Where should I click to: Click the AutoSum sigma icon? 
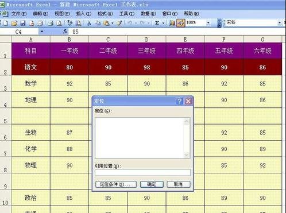pos(157,23)
